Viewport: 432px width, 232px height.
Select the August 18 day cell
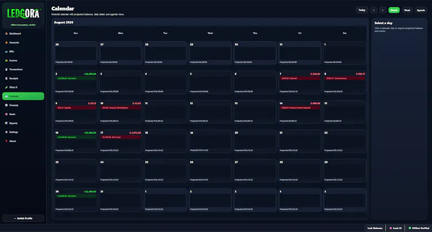[165, 141]
